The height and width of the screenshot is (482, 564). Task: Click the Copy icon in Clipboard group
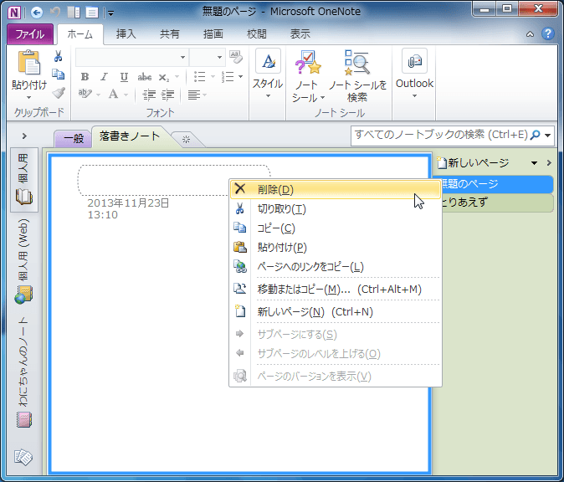[58, 74]
